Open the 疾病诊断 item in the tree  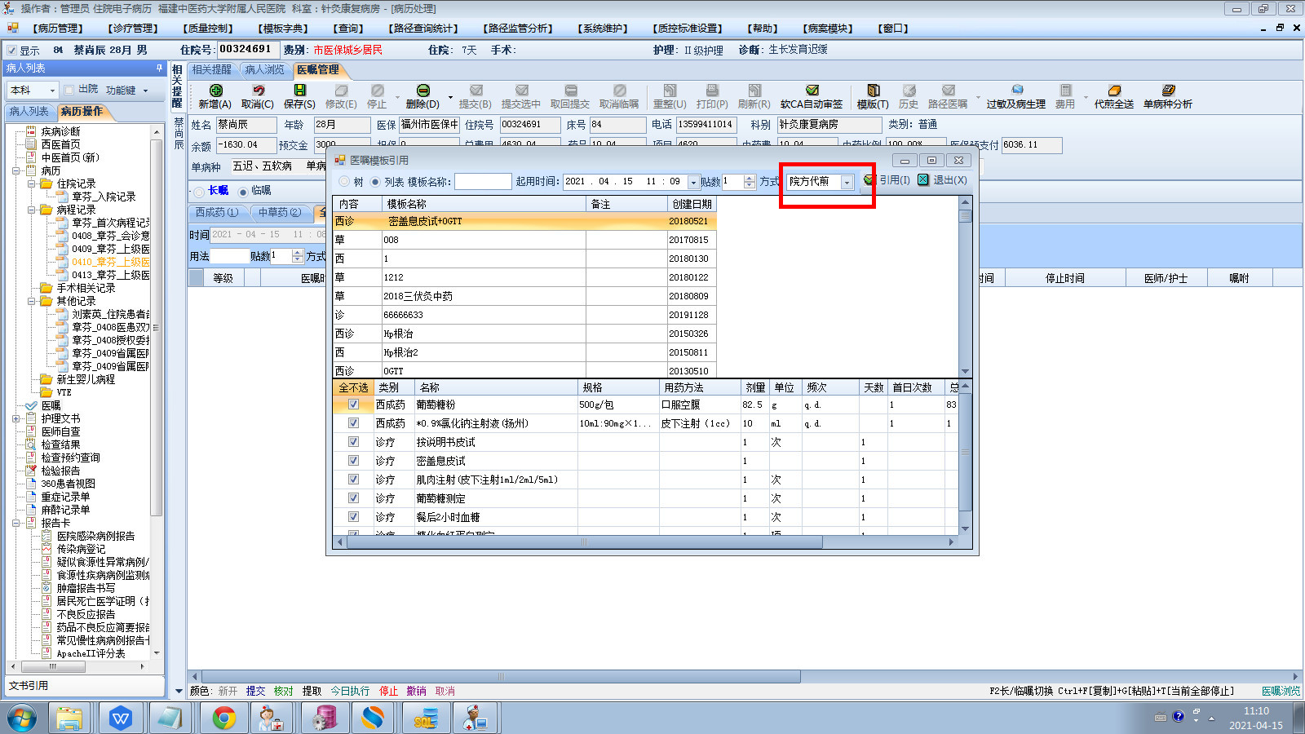60,131
